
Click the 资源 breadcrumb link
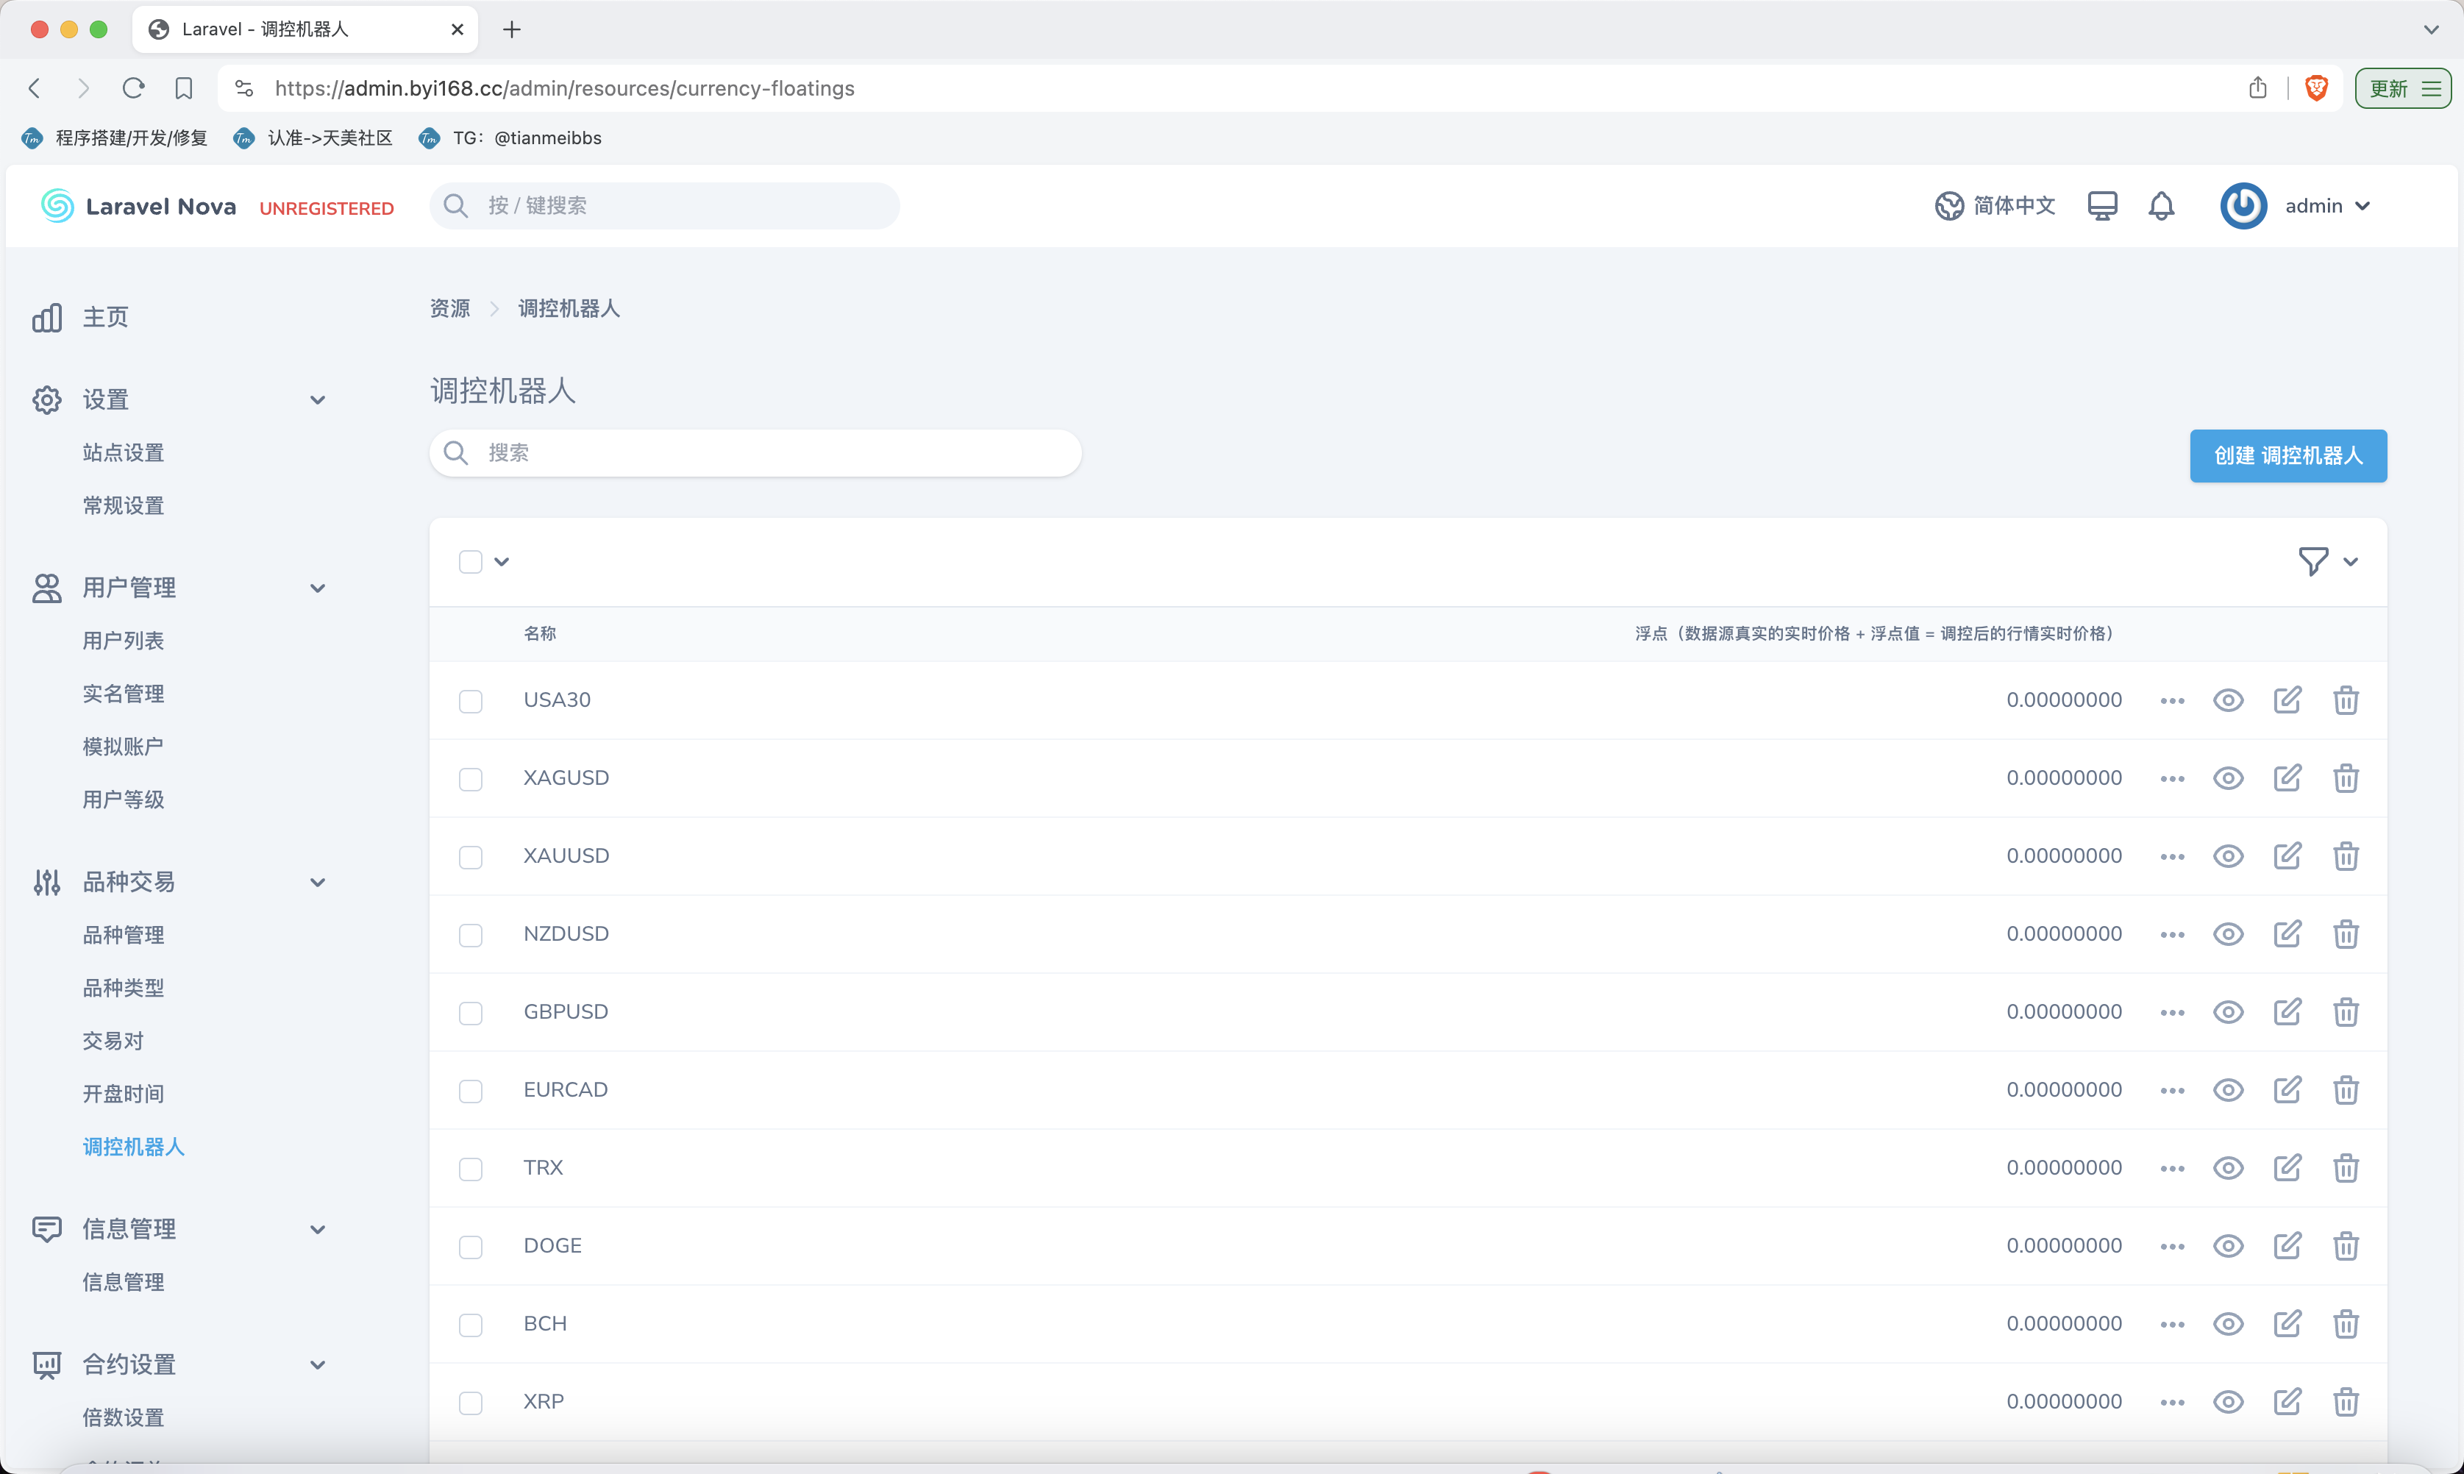click(x=450, y=309)
